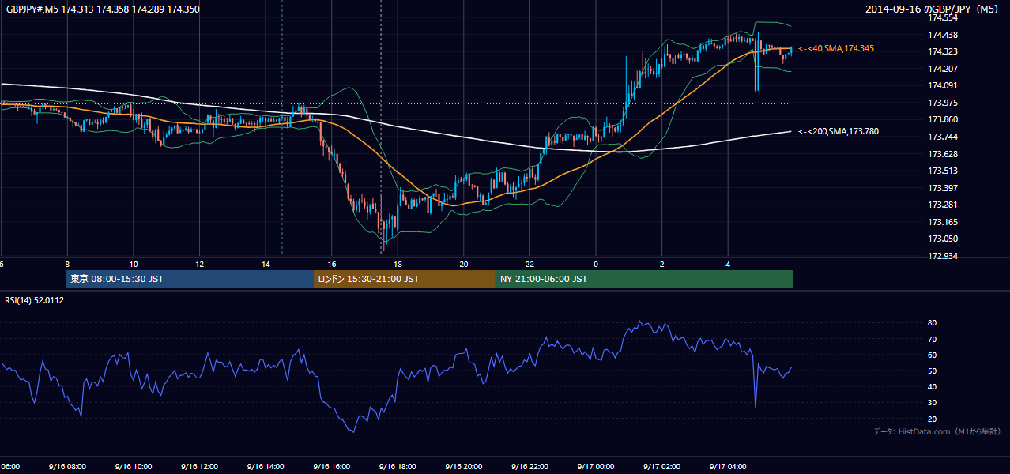Select the orange '<-<40,SMA,174.345' label
Viewport: 1010px width, 474px height.
836,49
